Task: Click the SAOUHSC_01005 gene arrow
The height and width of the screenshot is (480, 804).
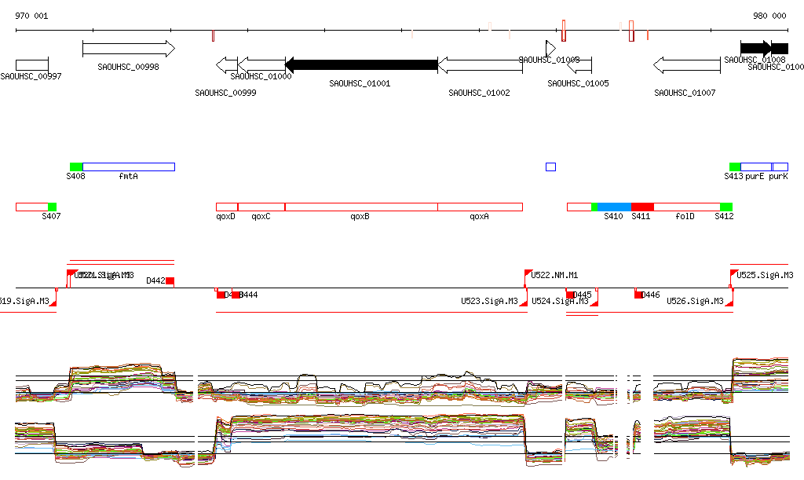Action: point(579,65)
